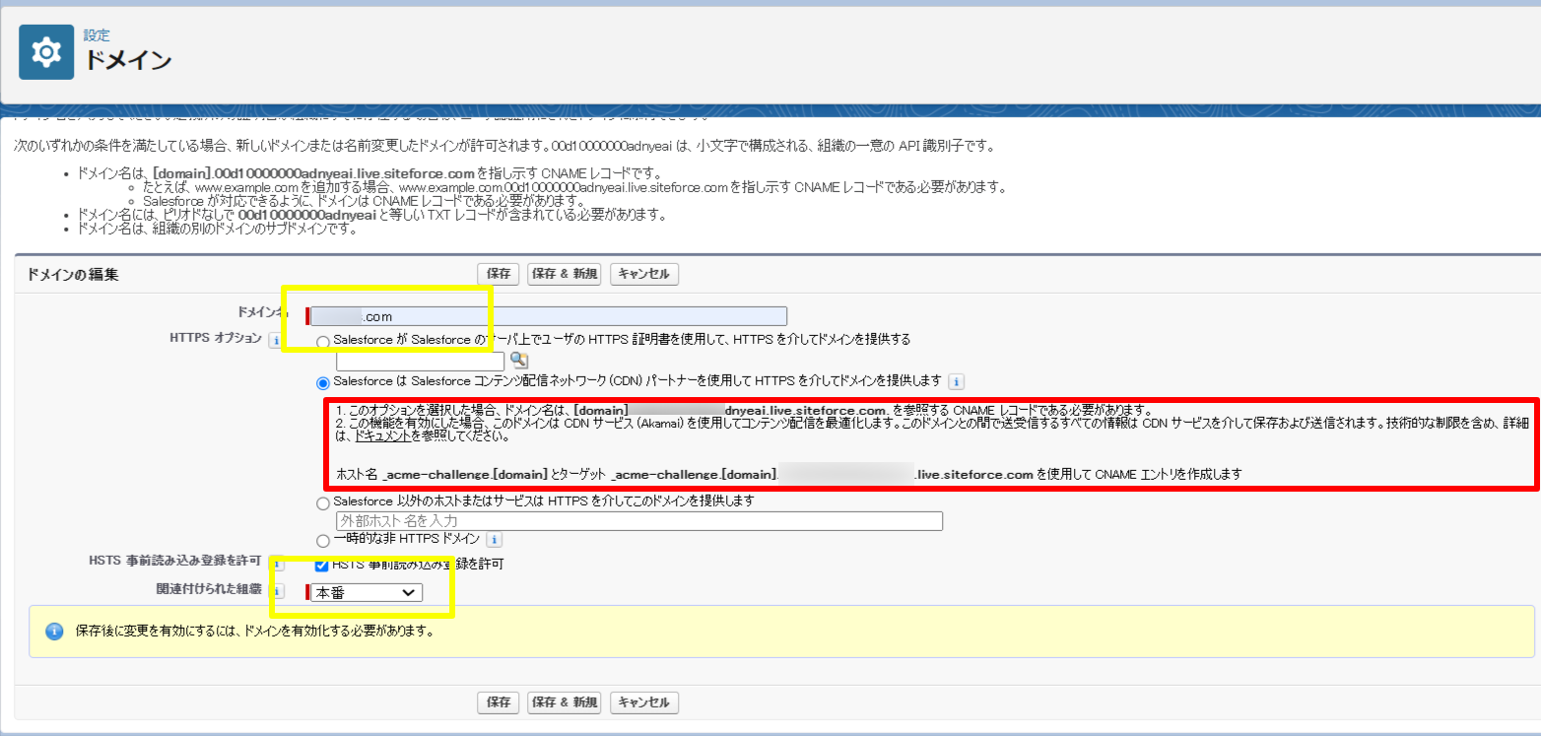This screenshot has height=736, width=1541.
Task: Open the ドキュメント link in CDN notes
Action: pyautogui.click(x=382, y=435)
